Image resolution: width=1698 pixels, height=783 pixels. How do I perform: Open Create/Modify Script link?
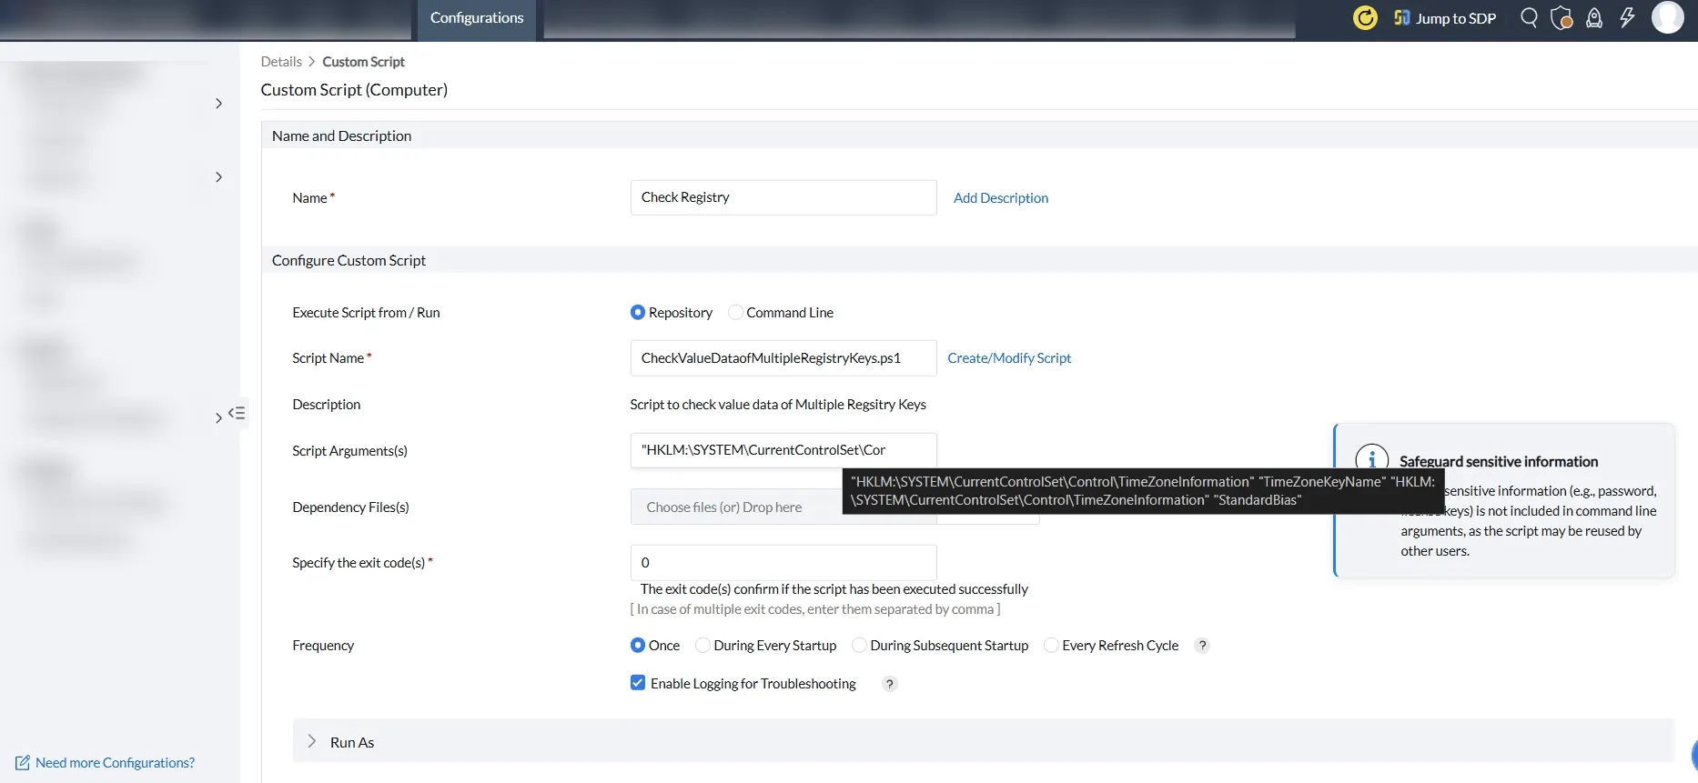click(1009, 357)
